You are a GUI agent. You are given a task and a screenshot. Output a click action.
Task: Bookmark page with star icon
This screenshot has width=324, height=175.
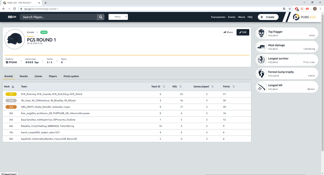(290, 9)
